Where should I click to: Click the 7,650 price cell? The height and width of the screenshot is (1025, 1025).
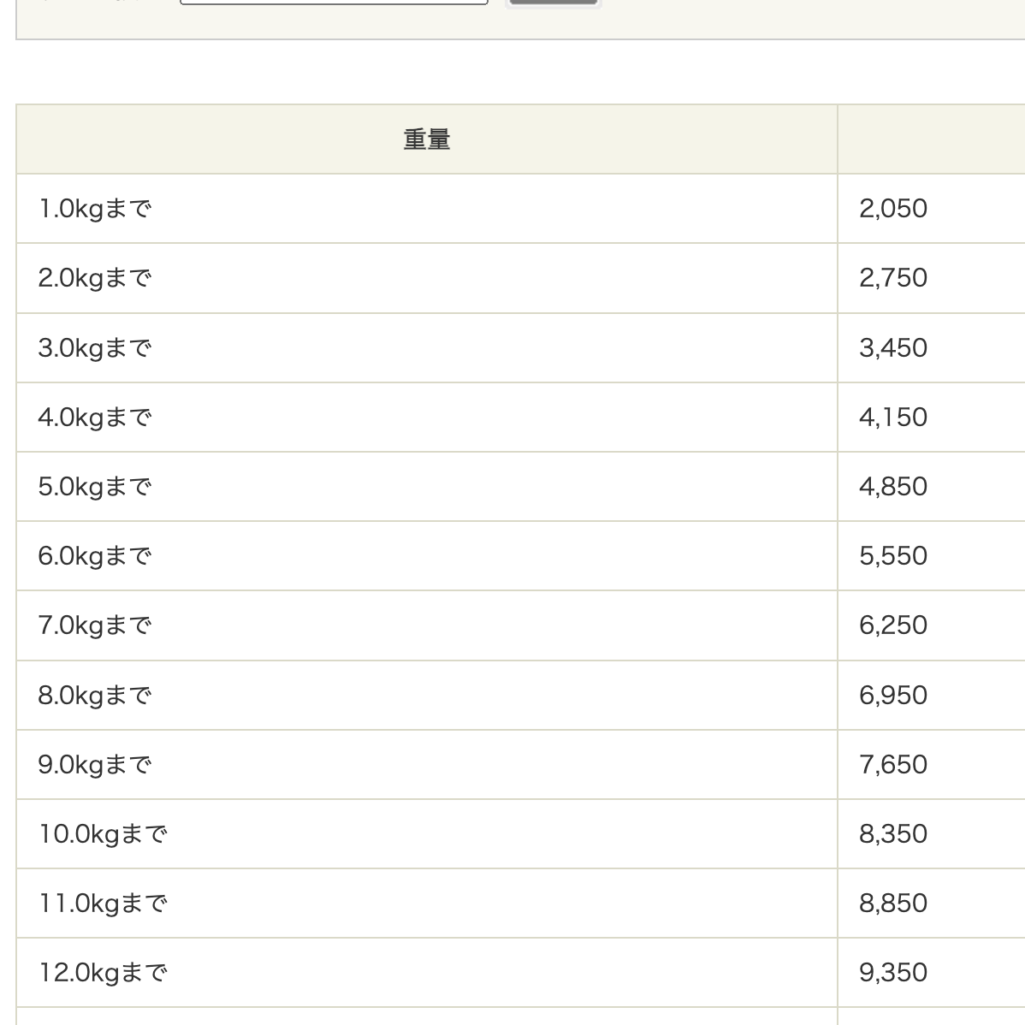pyautogui.click(x=932, y=764)
